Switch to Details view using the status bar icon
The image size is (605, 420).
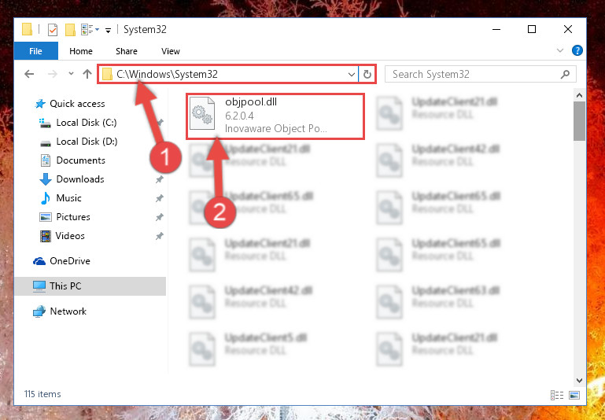click(557, 395)
